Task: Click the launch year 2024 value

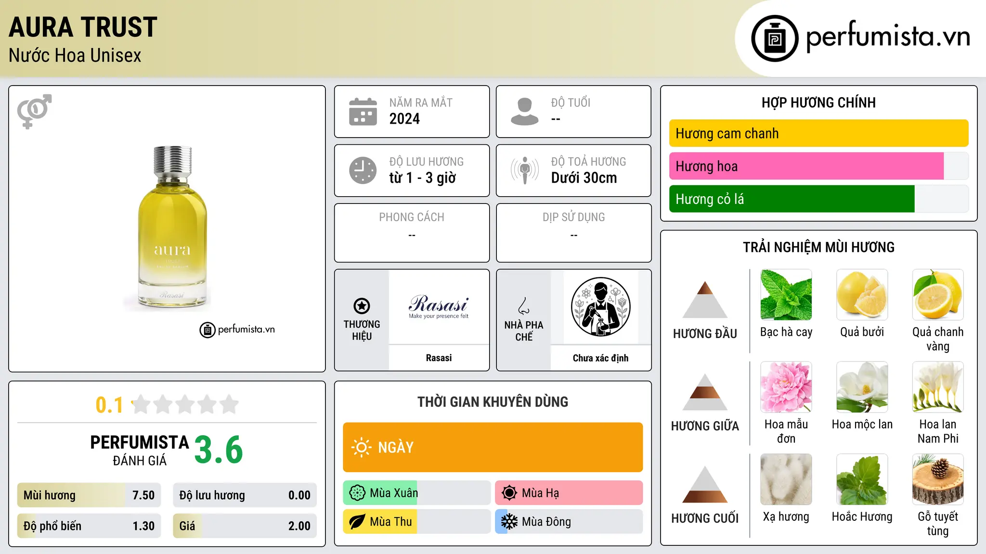Action: coord(404,119)
